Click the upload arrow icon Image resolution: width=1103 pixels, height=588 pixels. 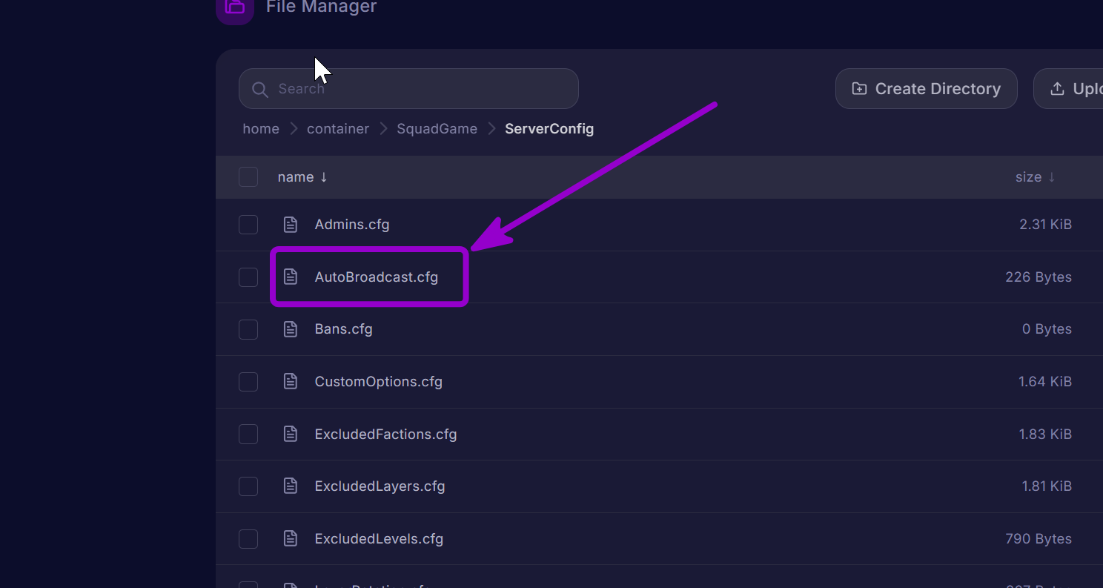tap(1057, 89)
